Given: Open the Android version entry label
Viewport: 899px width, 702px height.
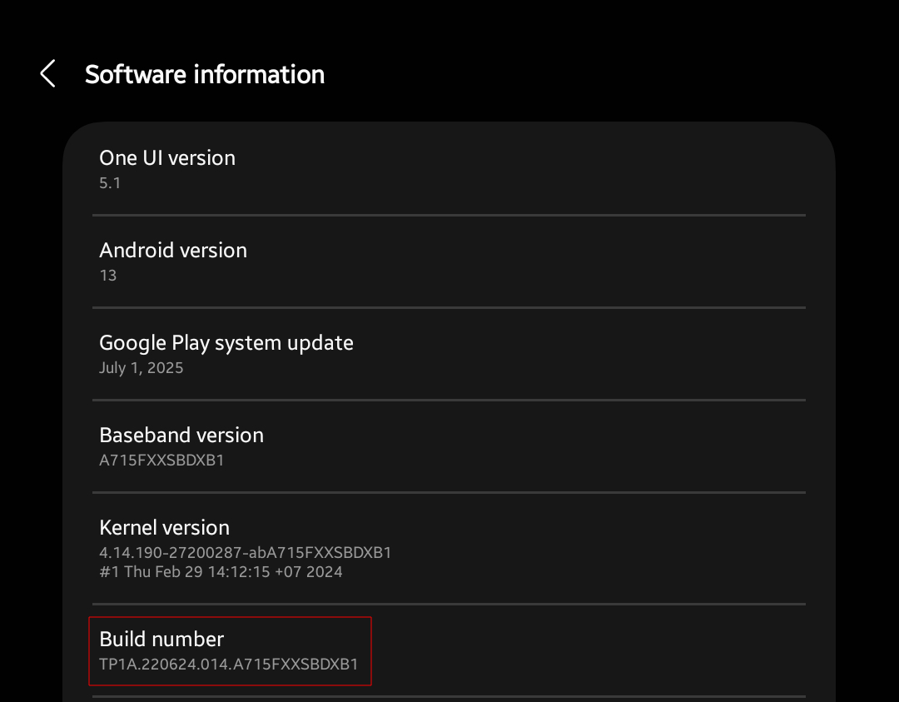Looking at the screenshot, I should pos(173,250).
